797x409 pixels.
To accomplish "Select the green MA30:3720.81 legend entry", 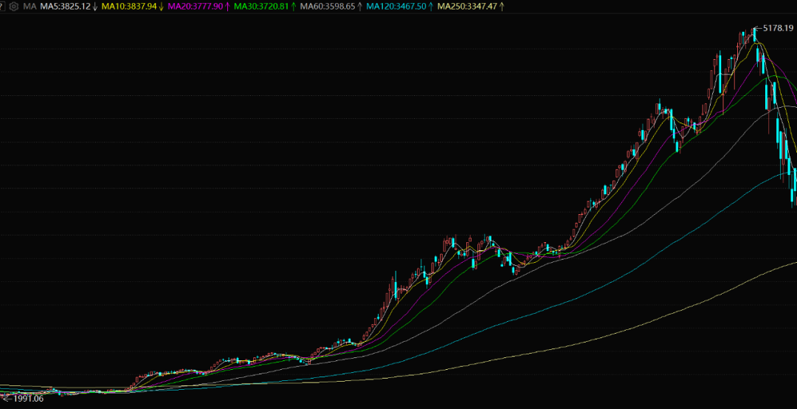I will [x=261, y=7].
